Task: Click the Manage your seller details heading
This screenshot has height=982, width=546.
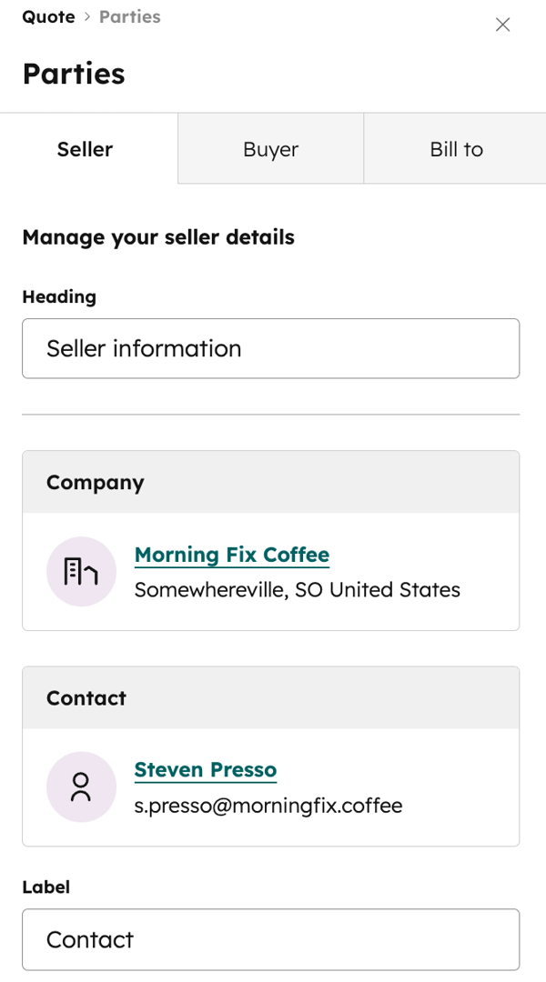Action: 158,237
